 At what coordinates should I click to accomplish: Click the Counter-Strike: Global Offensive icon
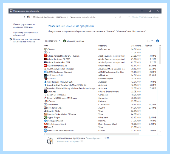[x=45, y=114]
